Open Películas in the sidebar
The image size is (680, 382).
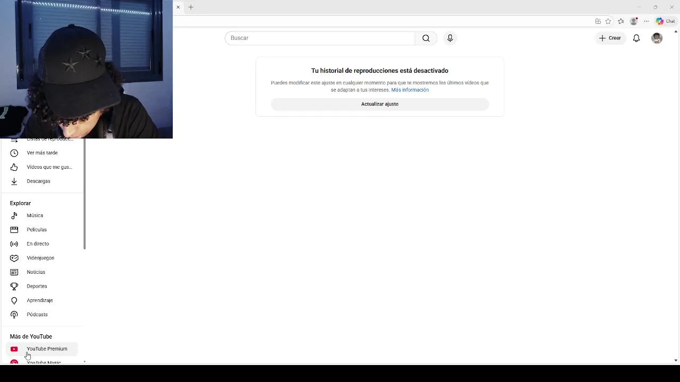[x=41, y=230]
